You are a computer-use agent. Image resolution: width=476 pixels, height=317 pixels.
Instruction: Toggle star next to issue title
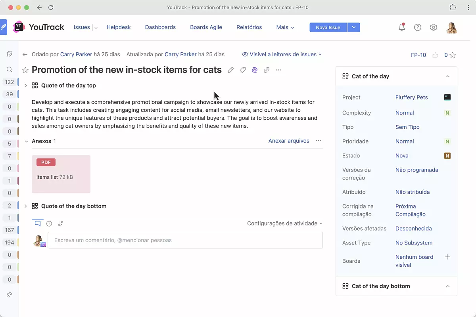pyautogui.click(x=25, y=70)
